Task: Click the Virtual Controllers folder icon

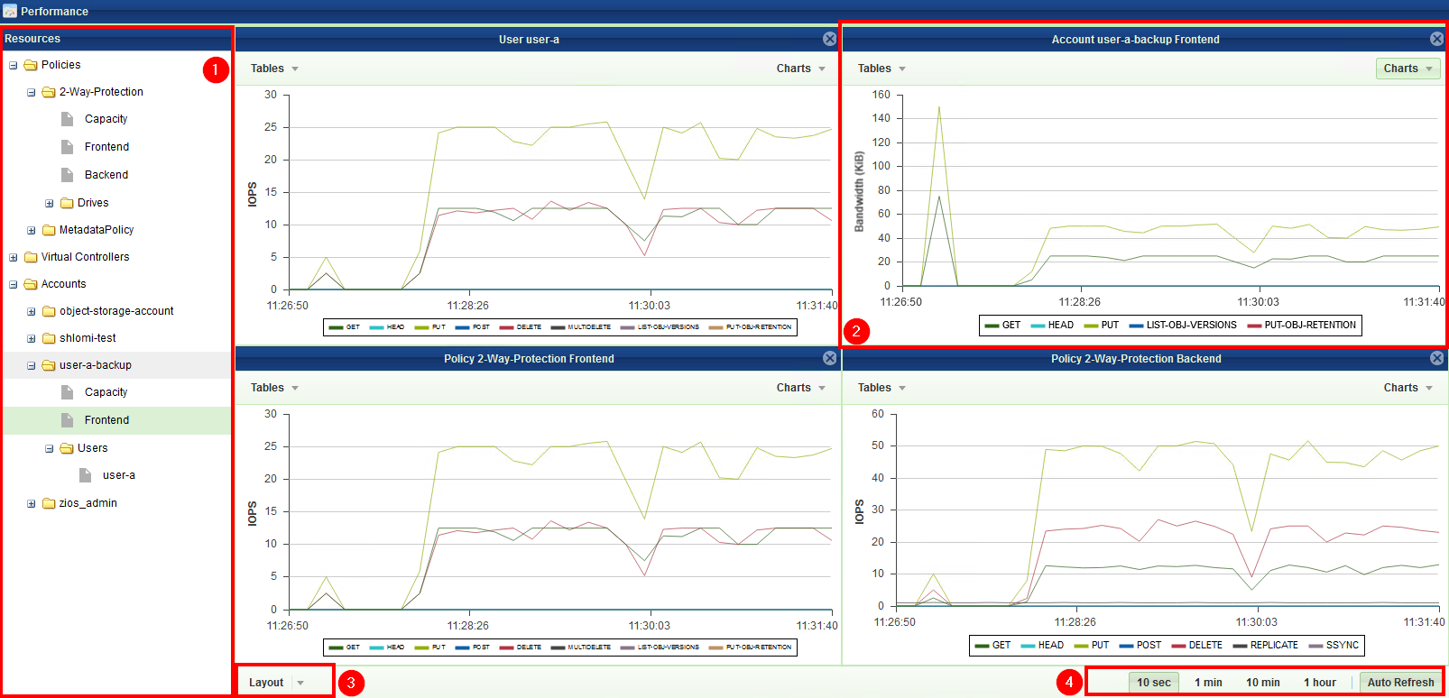Action: 31,257
